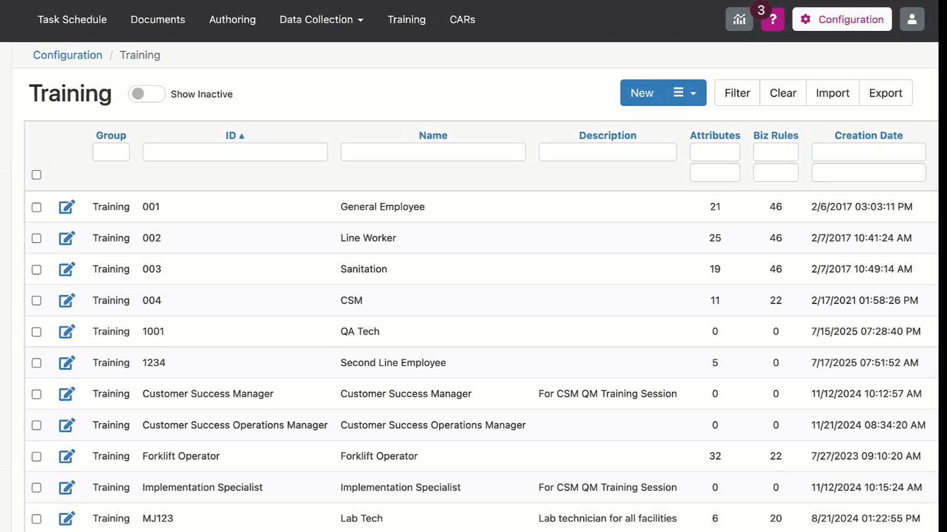Click the Export button
This screenshot has width=947, height=532.
click(885, 93)
